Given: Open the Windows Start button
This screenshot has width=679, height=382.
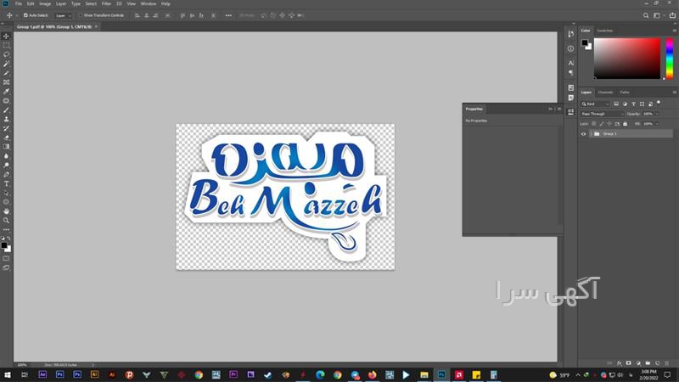Looking at the screenshot, I should 8,375.
